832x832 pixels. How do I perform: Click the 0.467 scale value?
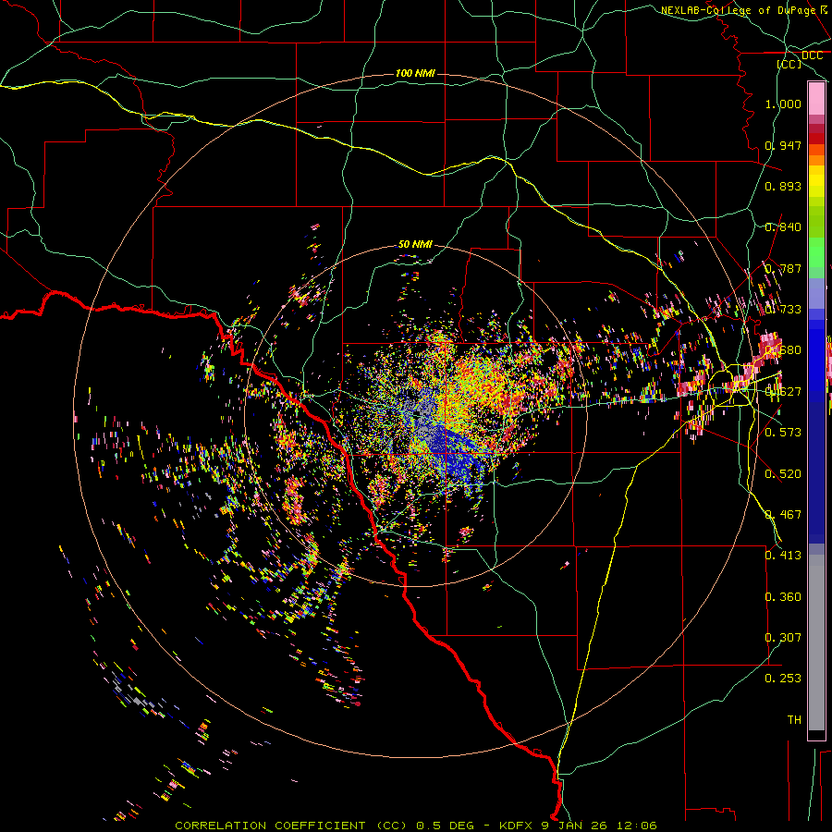783,515
